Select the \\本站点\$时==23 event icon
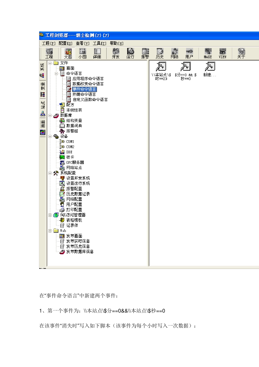This screenshot has width=259, height=367. click(161, 71)
